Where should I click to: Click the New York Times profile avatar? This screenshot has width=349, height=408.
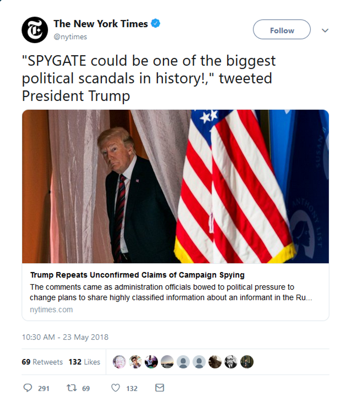pyautogui.click(x=35, y=29)
